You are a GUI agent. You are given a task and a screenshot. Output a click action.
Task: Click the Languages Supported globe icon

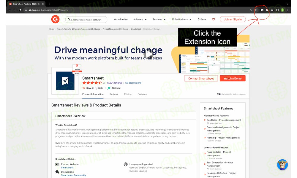tap(126, 164)
